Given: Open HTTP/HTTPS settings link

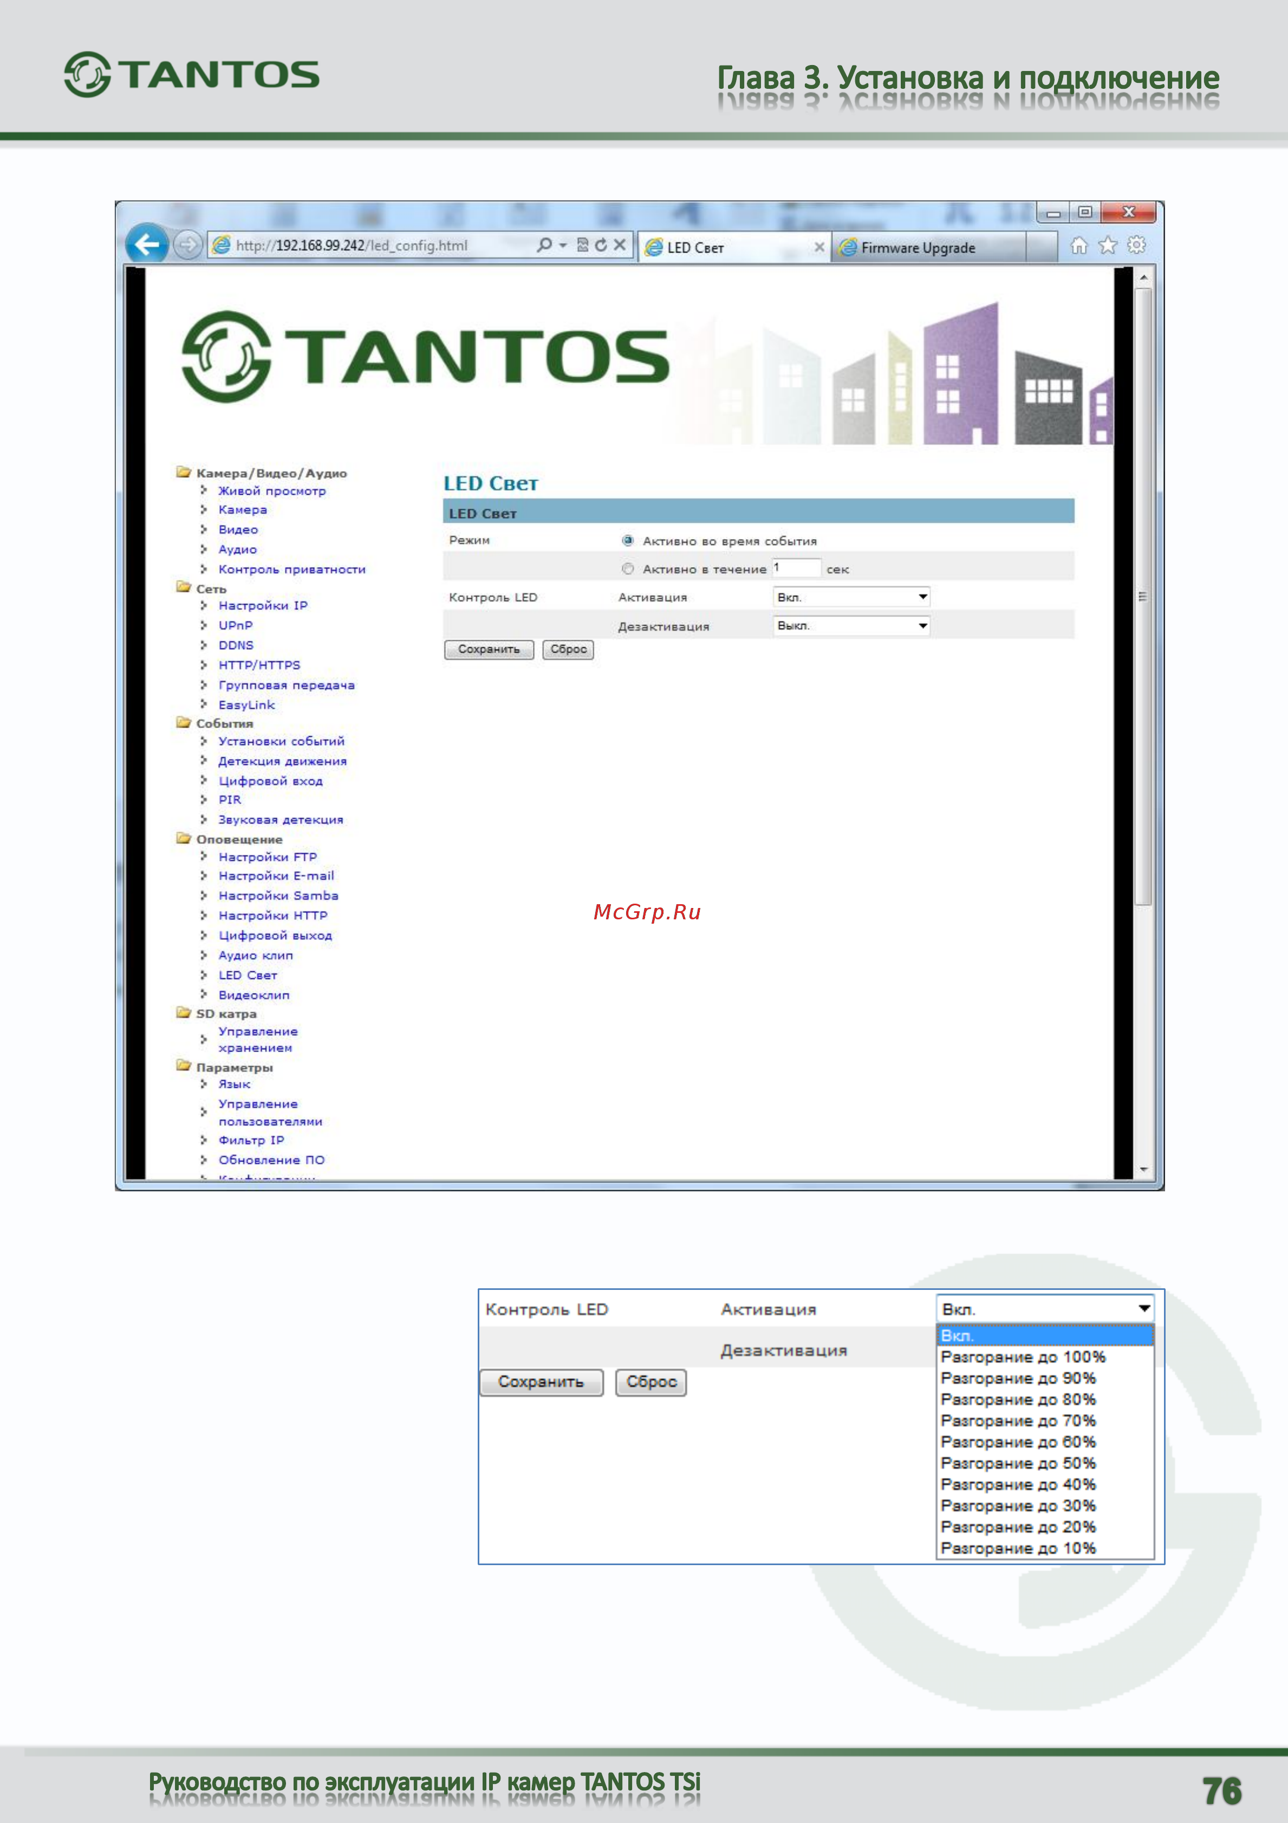Looking at the screenshot, I should (x=259, y=665).
